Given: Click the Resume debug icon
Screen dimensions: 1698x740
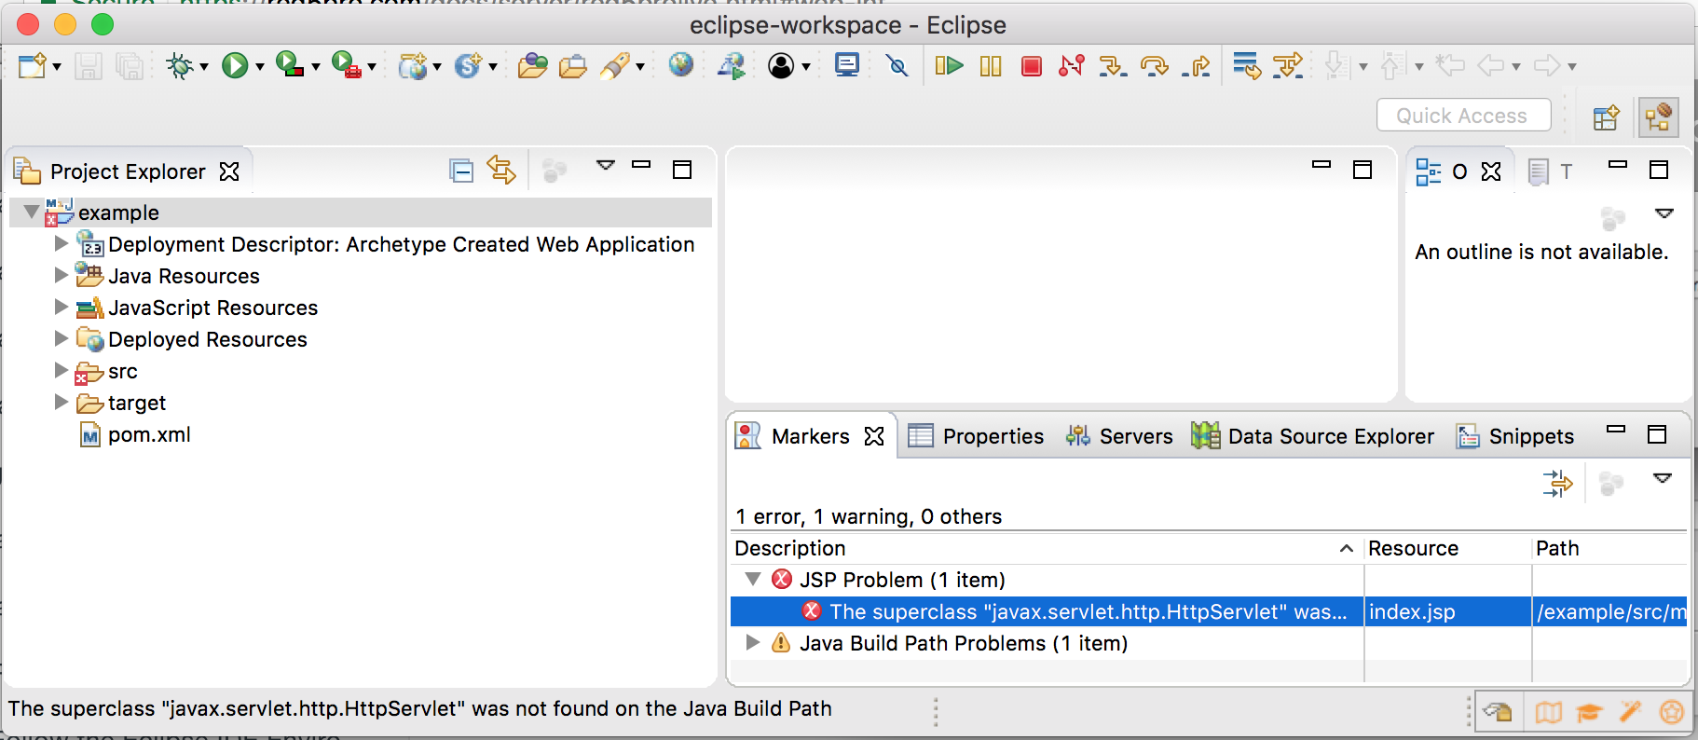Looking at the screenshot, I should pyautogui.click(x=949, y=66).
